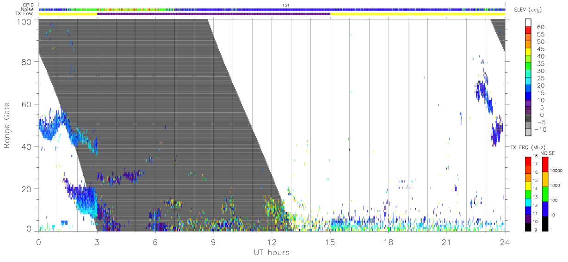Click the UT hours tick label 15
This screenshot has width=568, height=262.
pyautogui.click(x=330, y=241)
